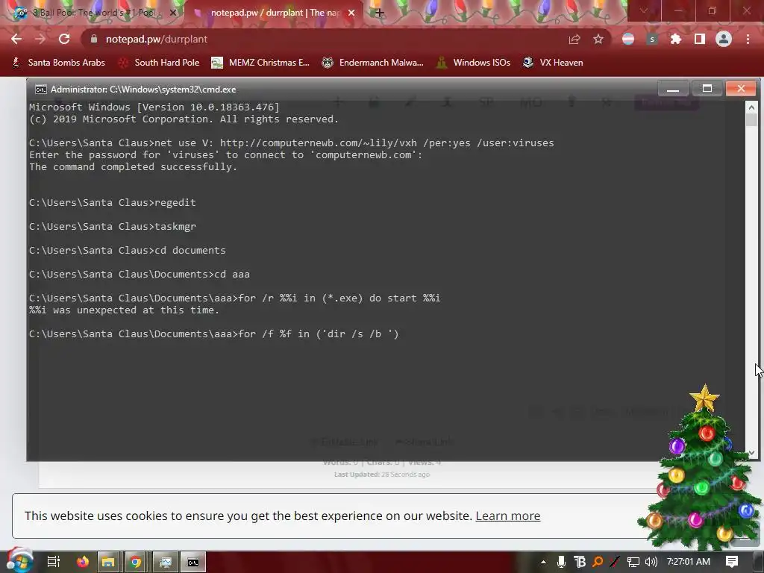Image resolution: width=764 pixels, height=573 pixels.
Task: Click the share page icon in address bar
Action: point(574,39)
